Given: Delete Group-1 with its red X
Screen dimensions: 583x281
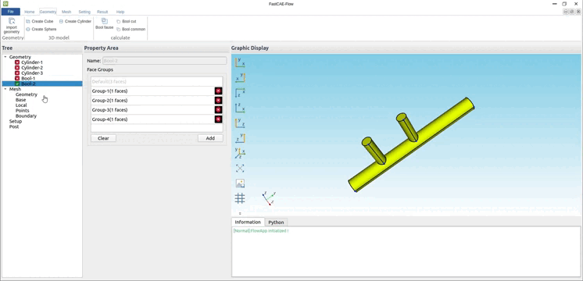Looking at the screenshot, I should click(x=218, y=91).
